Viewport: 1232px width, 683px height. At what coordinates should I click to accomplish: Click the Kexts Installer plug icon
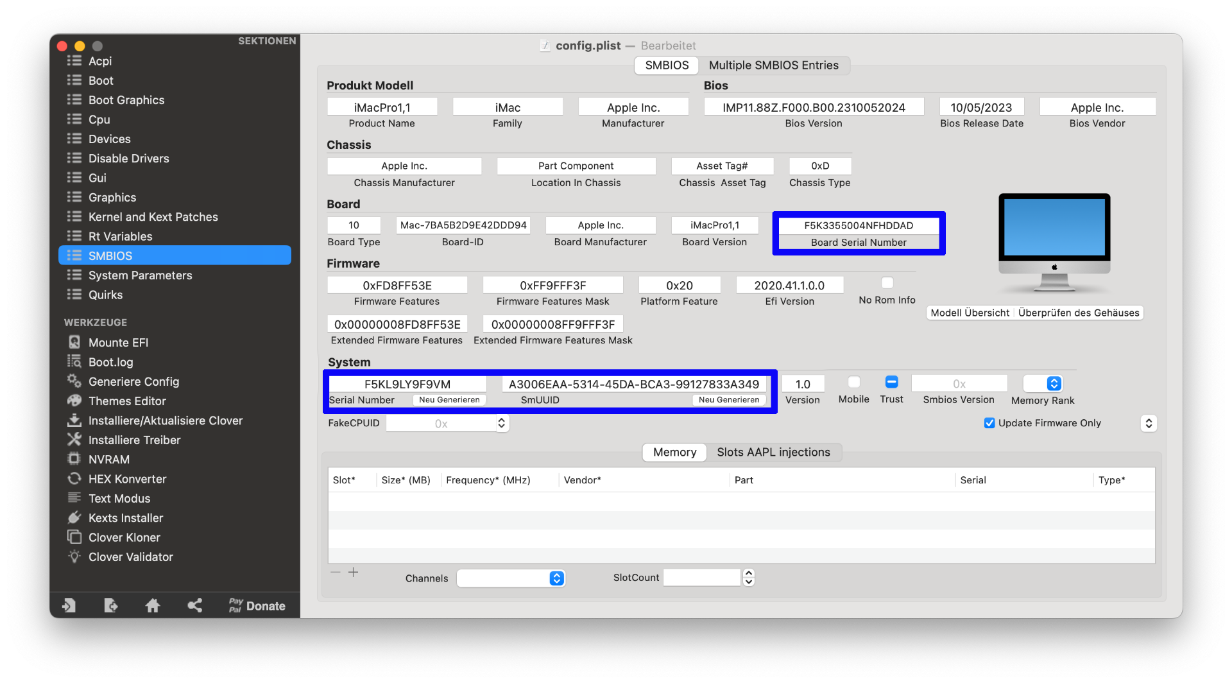74,517
